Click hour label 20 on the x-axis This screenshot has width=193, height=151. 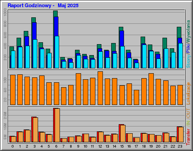158,146
